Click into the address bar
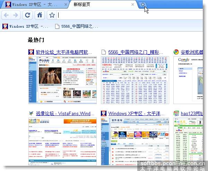The width and height of the screenshot is (208, 171). tap(130, 15)
